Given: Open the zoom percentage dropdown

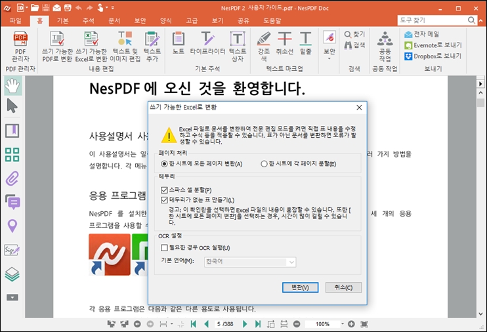Looking at the screenshot, I should [x=343, y=324].
